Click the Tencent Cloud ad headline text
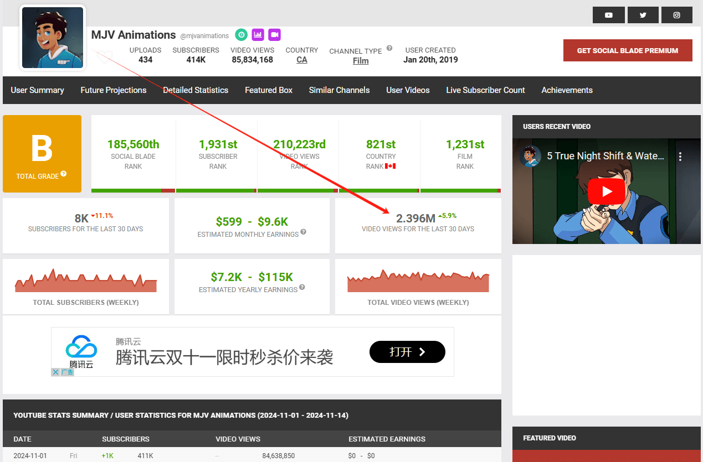 point(224,357)
